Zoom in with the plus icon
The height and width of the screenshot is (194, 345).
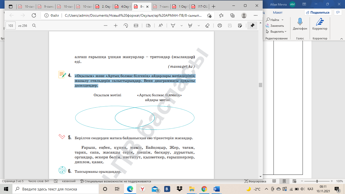116,26
